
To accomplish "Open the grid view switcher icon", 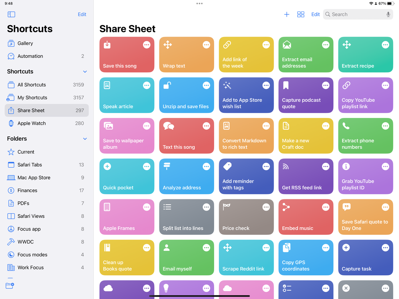I will (301, 14).
